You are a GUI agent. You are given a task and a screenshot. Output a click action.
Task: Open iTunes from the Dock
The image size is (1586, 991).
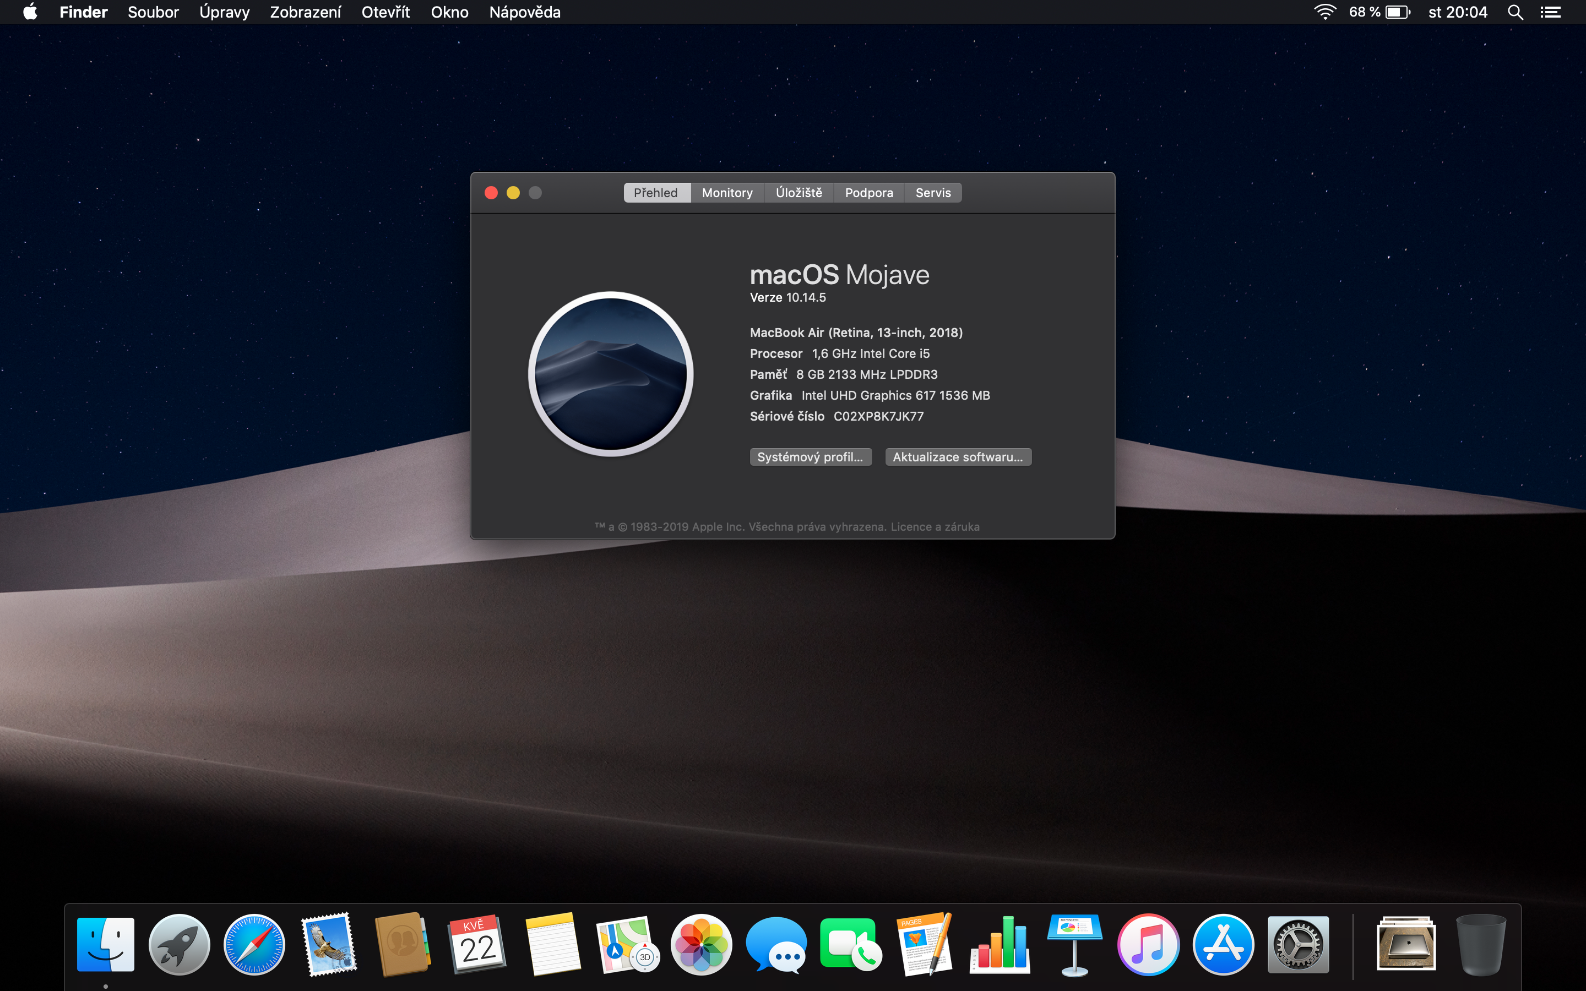point(1148,944)
